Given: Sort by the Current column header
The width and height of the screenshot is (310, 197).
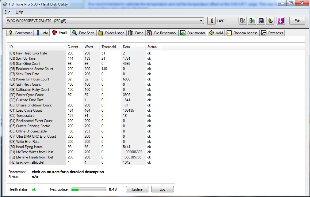Looking at the screenshot, I should (74, 47).
